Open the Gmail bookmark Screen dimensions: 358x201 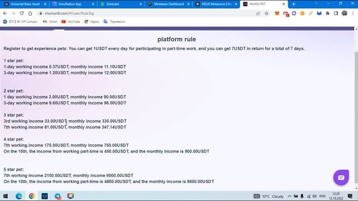click(x=50, y=22)
